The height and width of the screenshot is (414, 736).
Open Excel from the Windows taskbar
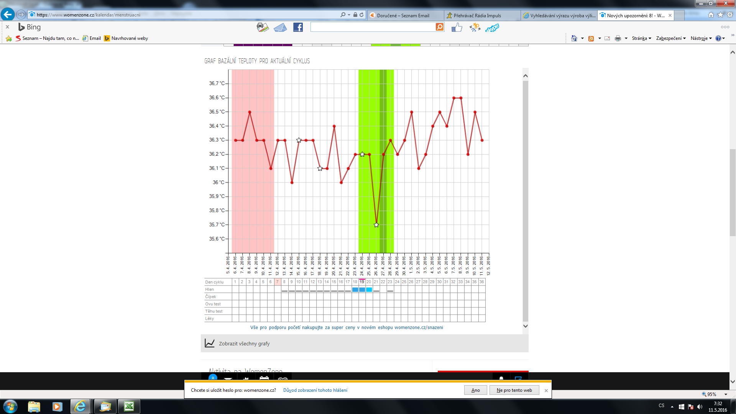point(129,406)
